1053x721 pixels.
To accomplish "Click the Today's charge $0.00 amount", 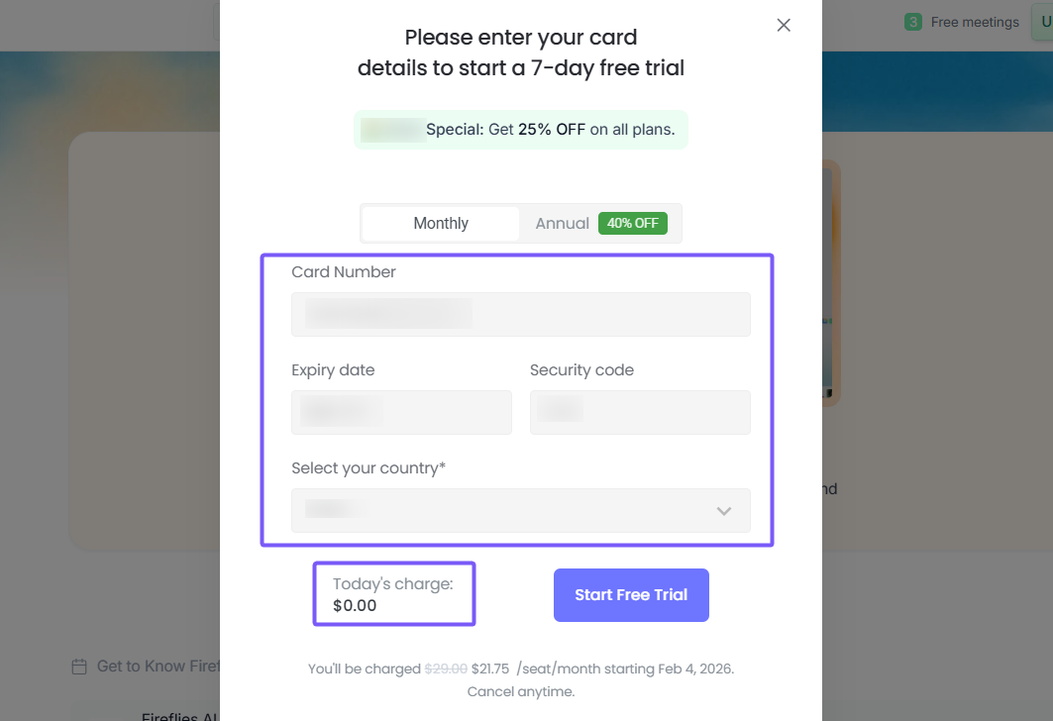I will click(355, 605).
